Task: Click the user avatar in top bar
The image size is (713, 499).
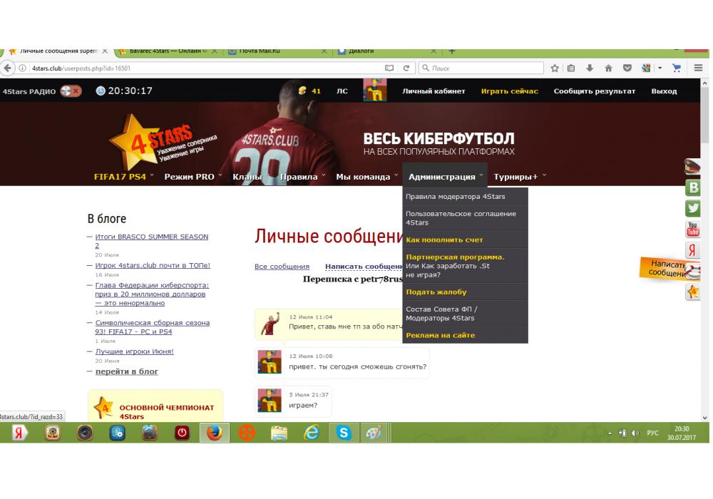Action: 375,91
